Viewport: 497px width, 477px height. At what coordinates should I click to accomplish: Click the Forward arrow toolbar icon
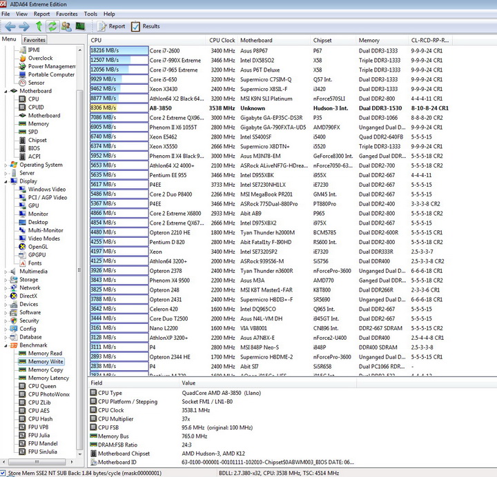pyautogui.click(x=24, y=26)
